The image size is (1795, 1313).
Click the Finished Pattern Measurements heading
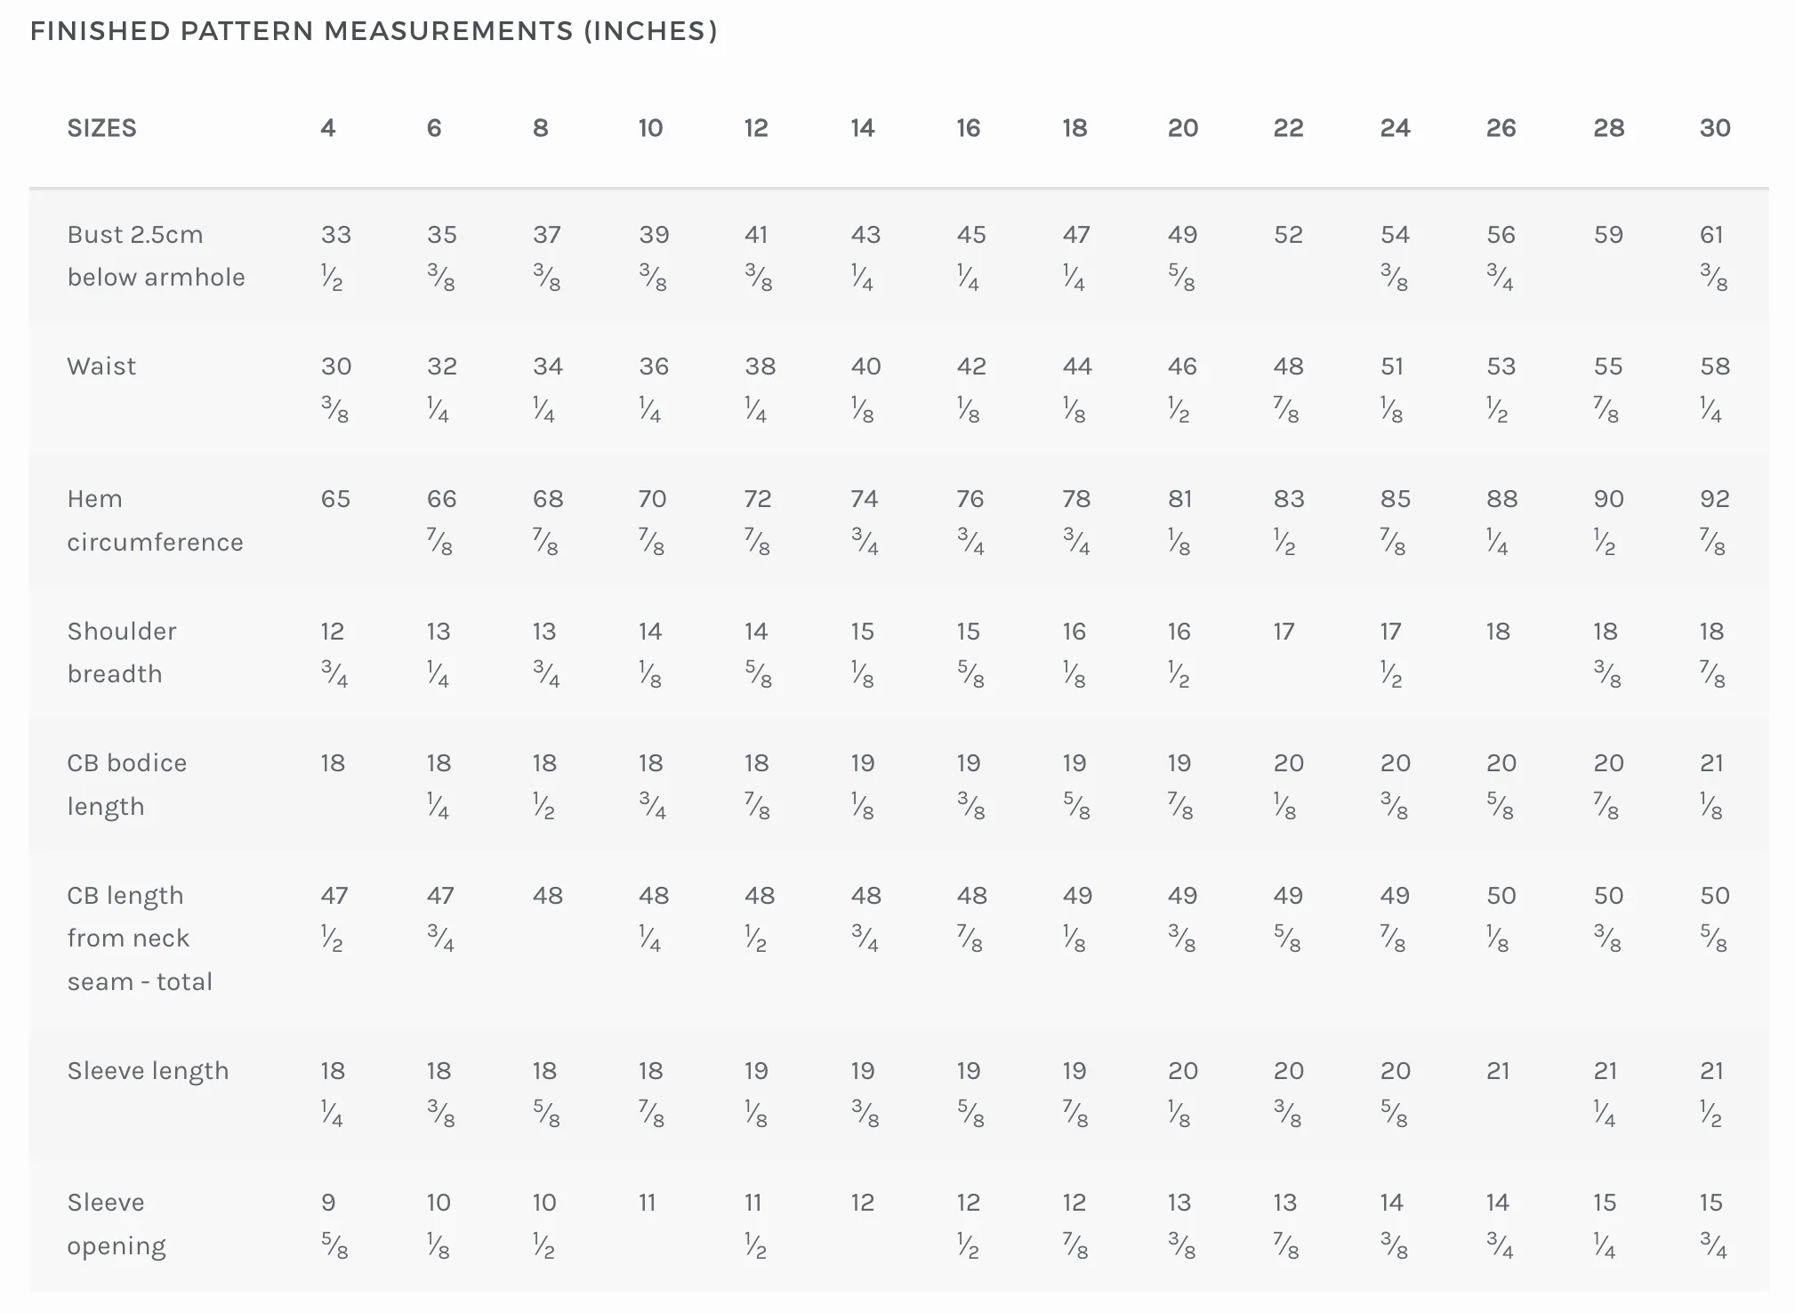[x=374, y=31]
